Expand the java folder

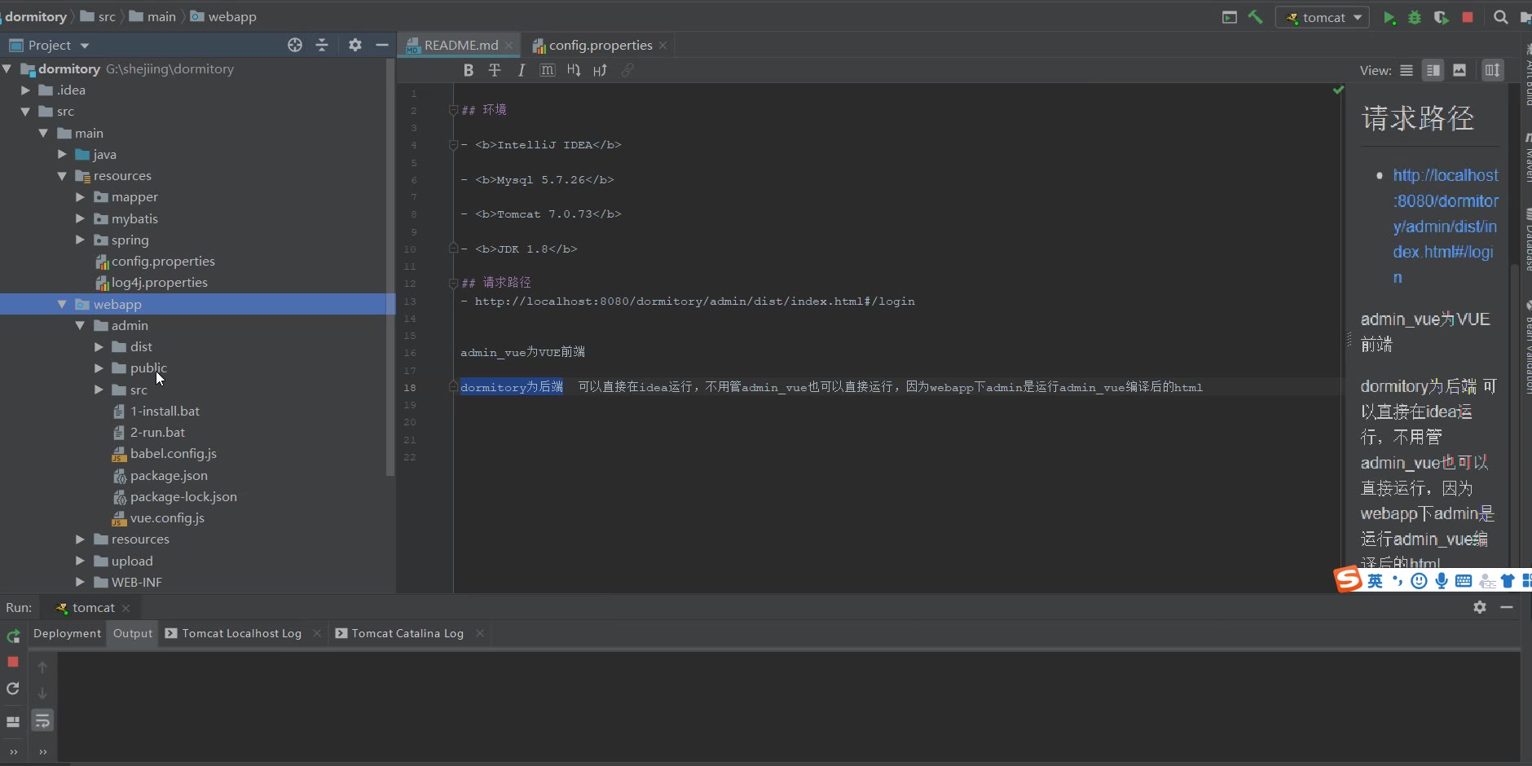tap(62, 154)
